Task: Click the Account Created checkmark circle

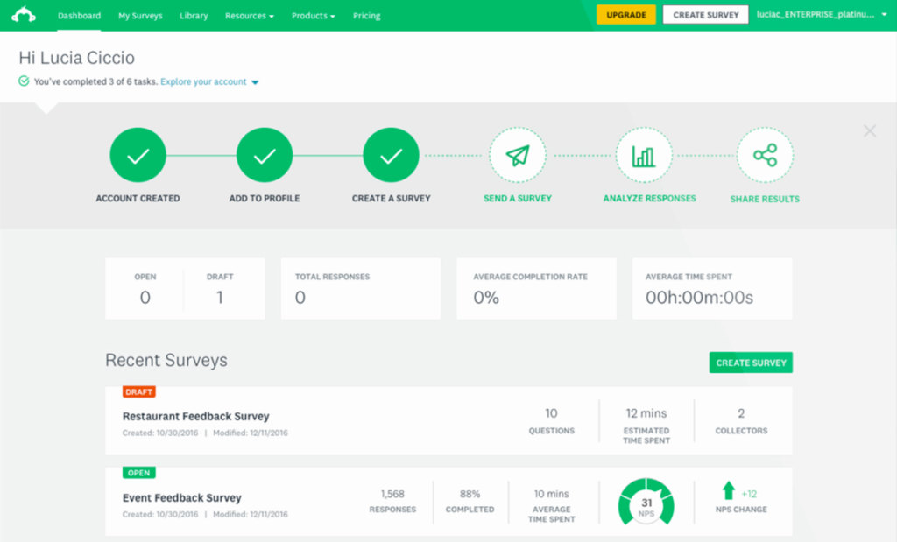Action: [x=138, y=156]
